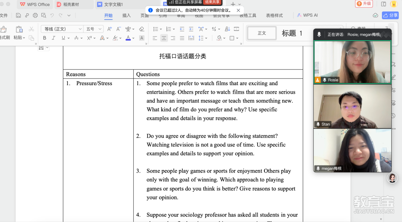The image size is (402, 222).
Task: Switch to the 表格样式 Table Styles tab
Action: pyautogui.click(x=274, y=15)
